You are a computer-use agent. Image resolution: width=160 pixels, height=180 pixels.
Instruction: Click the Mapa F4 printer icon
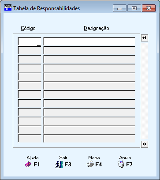point(90,164)
